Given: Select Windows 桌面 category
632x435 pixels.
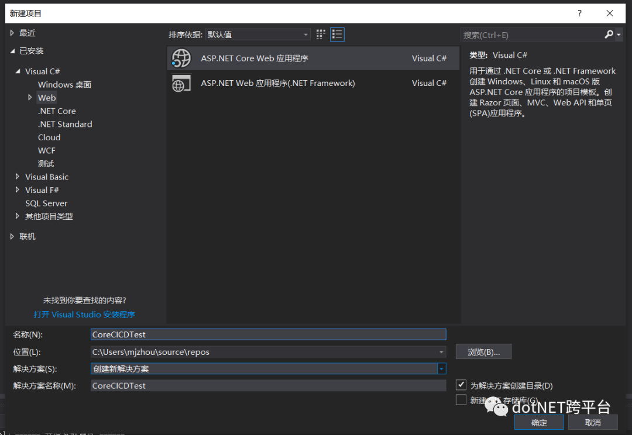Looking at the screenshot, I should (x=64, y=85).
